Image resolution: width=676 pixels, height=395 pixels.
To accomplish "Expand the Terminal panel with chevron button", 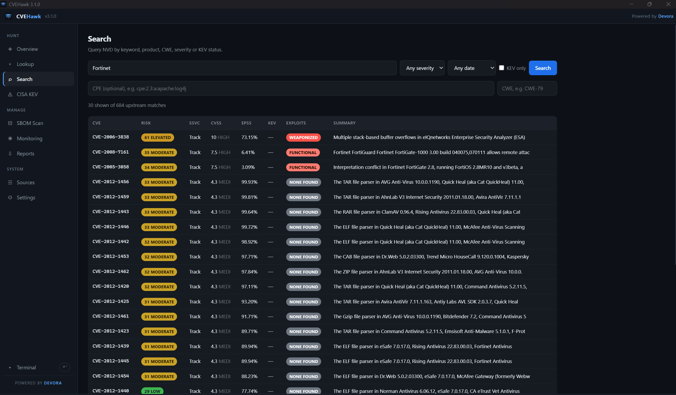I will click(x=64, y=367).
